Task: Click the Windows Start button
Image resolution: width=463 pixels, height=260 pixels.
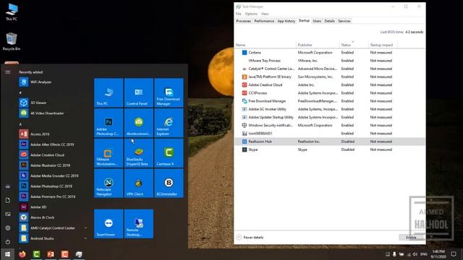Action: pyautogui.click(x=7, y=254)
